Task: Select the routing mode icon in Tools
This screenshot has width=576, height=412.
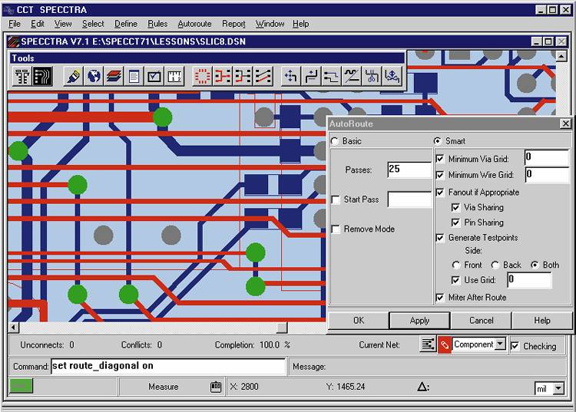Action: coord(42,76)
